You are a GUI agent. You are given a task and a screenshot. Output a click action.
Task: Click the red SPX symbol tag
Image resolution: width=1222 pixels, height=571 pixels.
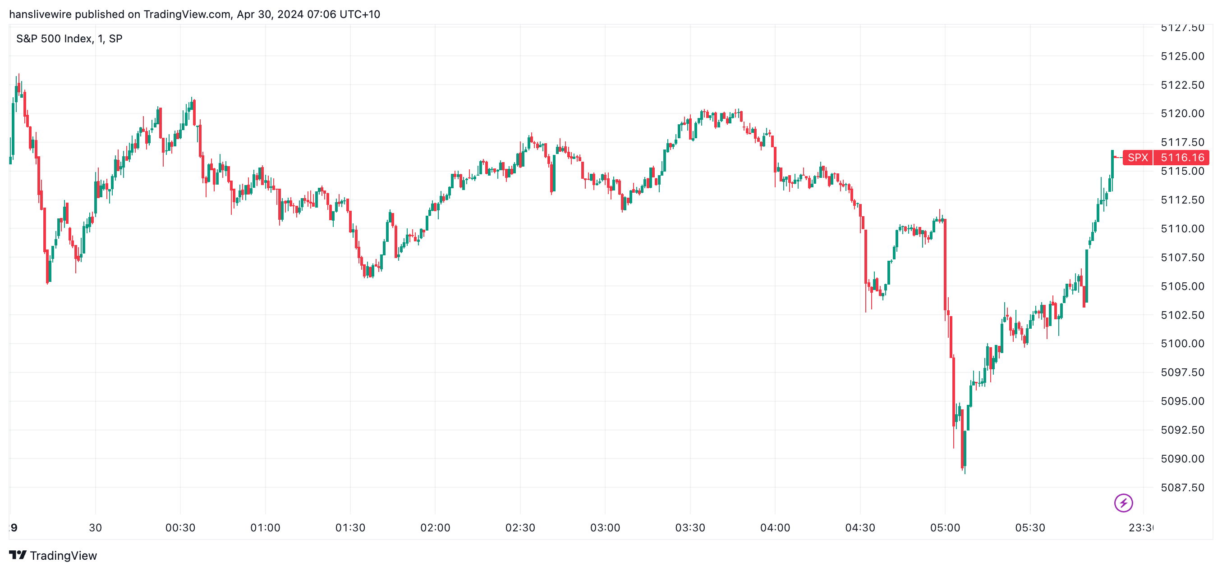point(1138,157)
